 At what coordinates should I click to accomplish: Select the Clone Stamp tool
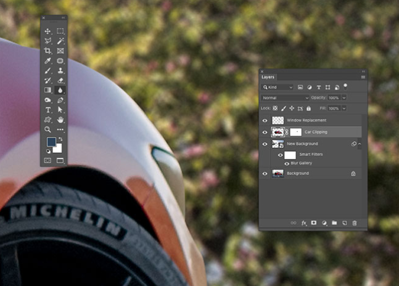click(60, 70)
